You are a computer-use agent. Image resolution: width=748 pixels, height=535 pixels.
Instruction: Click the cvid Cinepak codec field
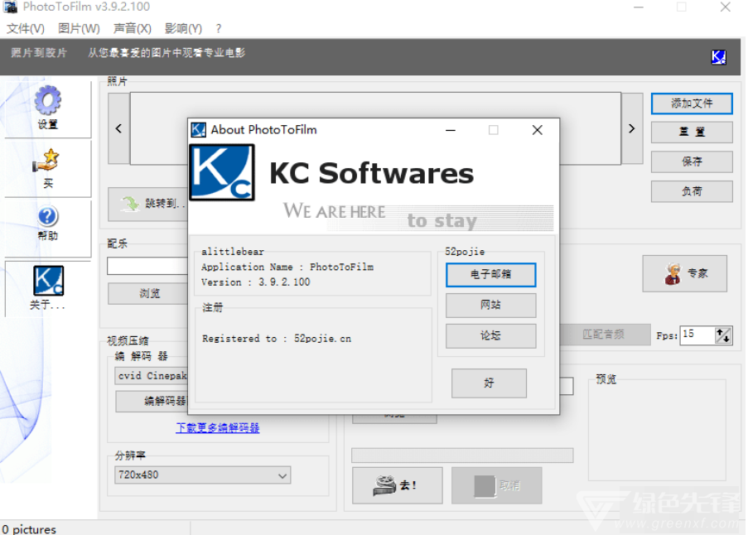tap(152, 376)
